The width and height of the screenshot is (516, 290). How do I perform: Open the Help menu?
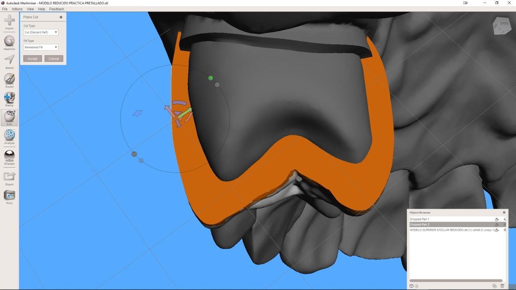click(x=42, y=9)
